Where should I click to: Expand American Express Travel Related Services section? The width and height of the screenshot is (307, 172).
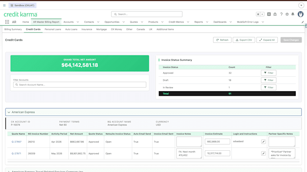coord(9,171)
